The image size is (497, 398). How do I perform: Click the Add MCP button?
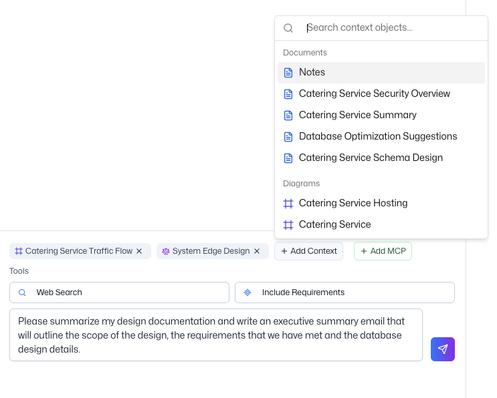tap(383, 251)
